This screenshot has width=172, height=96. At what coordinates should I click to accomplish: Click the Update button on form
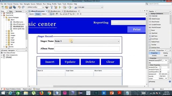point(70,62)
